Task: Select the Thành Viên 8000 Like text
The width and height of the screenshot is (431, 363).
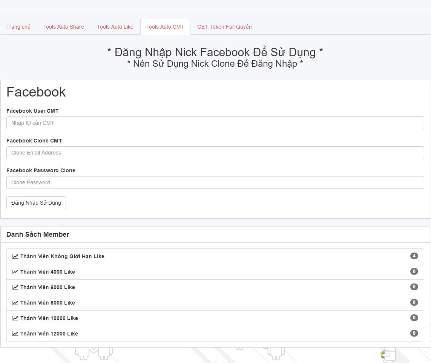Action: click(x=48, y=303)
